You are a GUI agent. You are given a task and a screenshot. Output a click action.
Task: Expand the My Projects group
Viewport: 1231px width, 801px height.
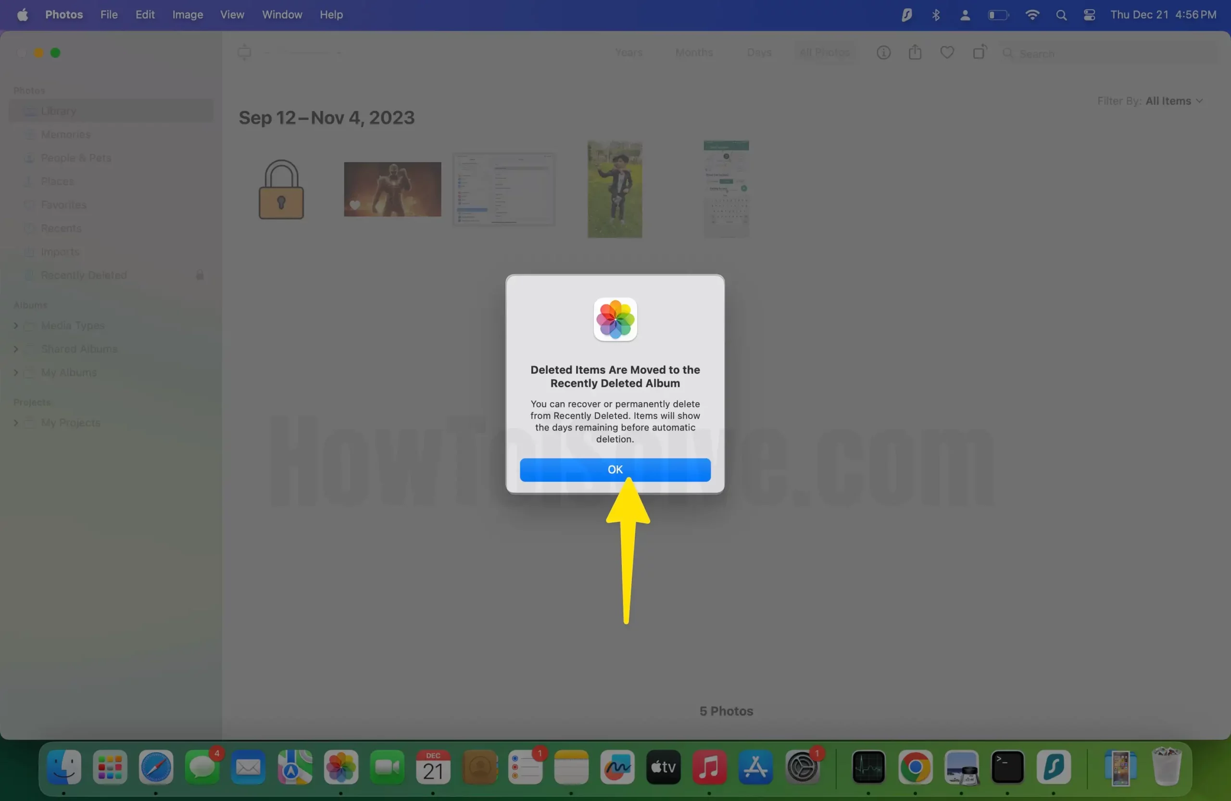15,423
